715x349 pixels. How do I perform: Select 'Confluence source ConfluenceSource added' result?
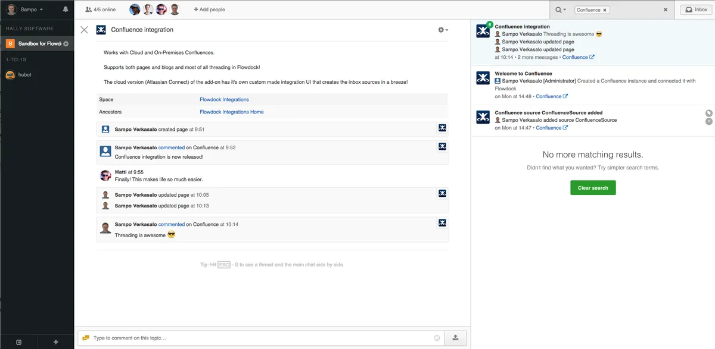pos(593,120)
